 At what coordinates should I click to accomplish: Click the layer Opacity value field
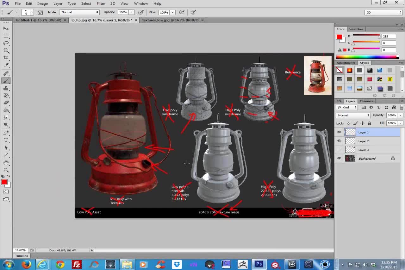pyautogui.click(x=392, y=115)
